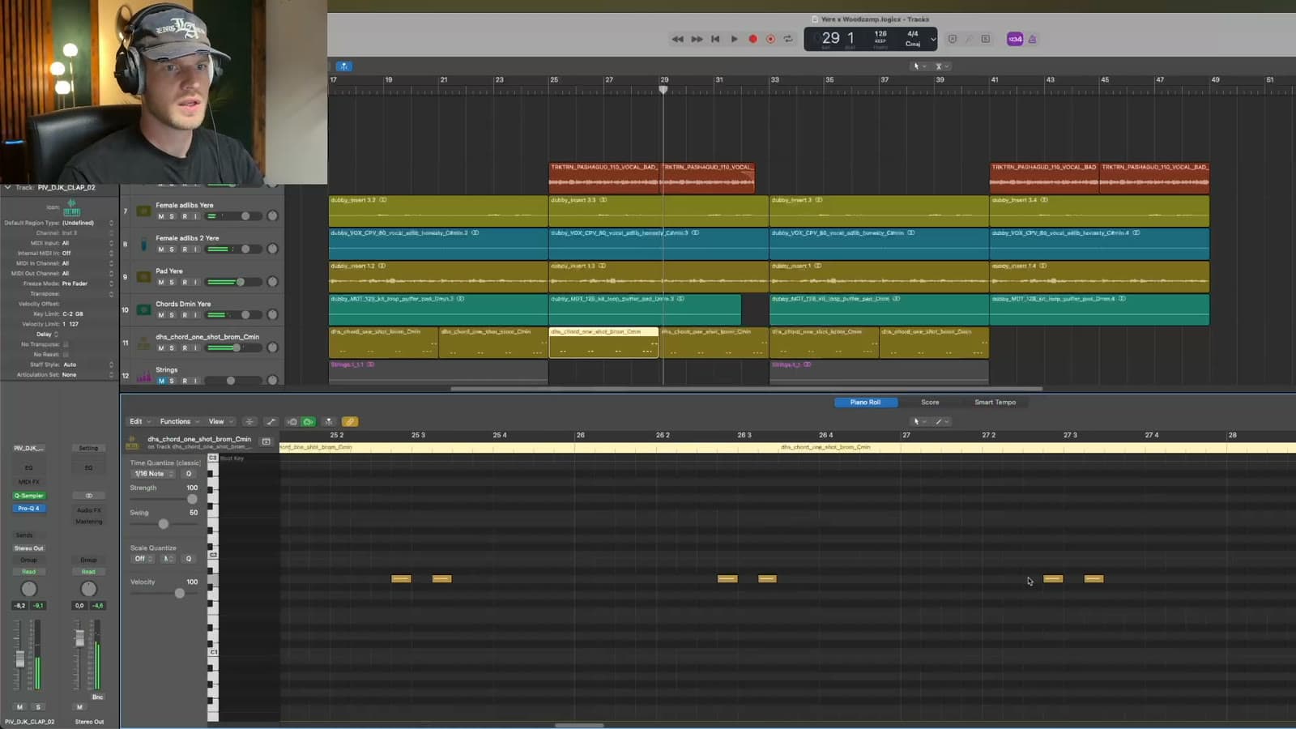Click the collapse mode icon in piano roll
This screenshot has width=1296, height=729.
tap(249, 421)
